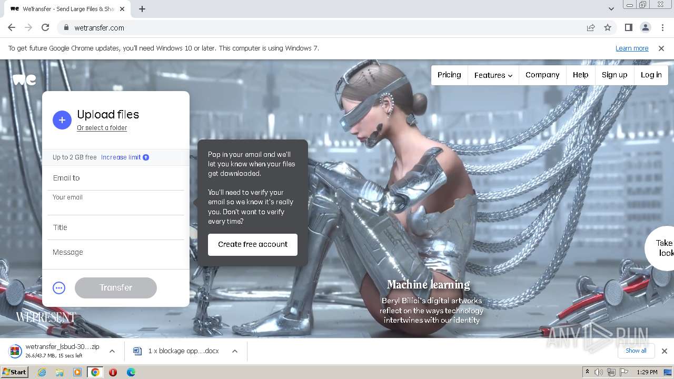
Task: Click the address bar URL wetransfer.com
Action: pyautogui.click(x=100, y=28)
